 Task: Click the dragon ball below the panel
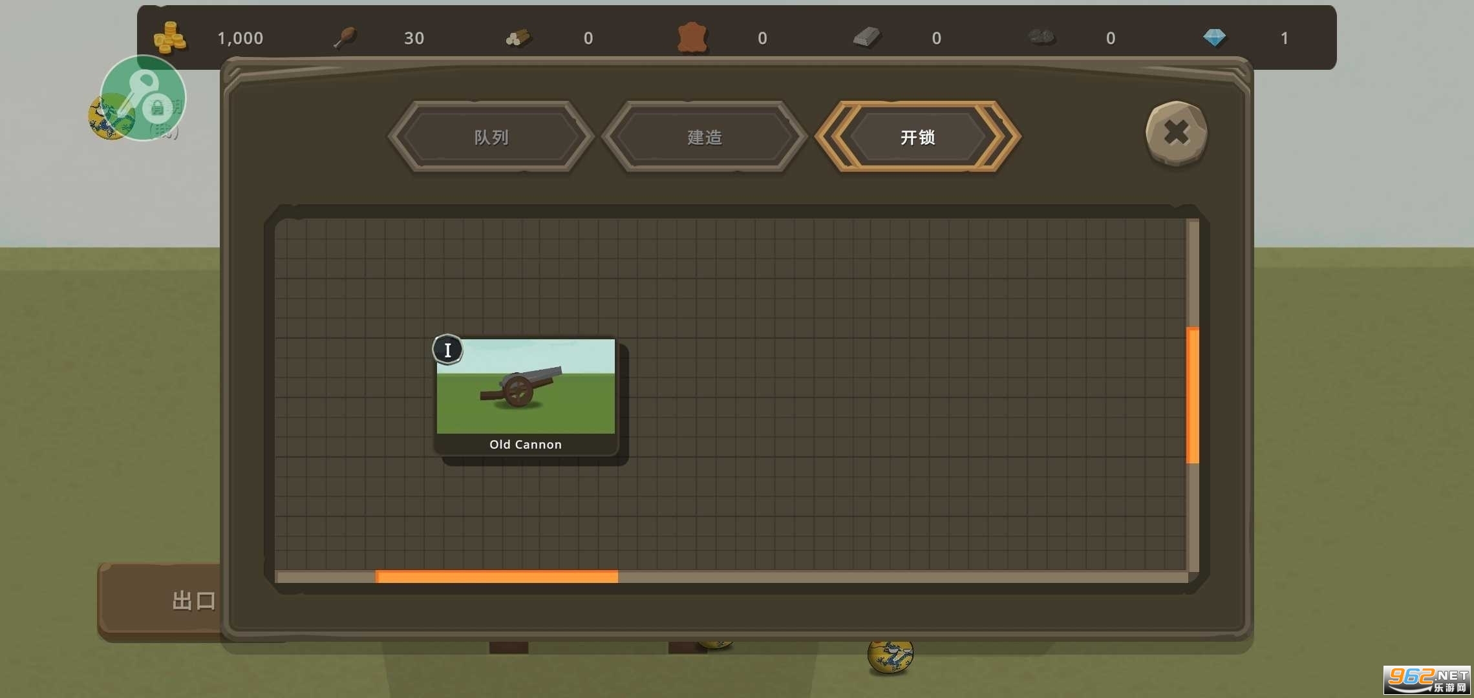point(890,657)
